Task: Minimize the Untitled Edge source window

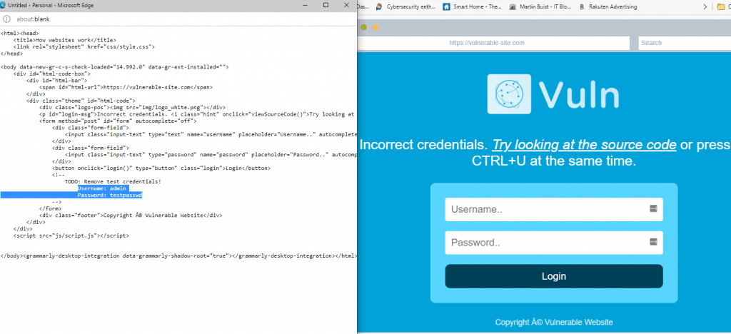Action: pos(304,5)
